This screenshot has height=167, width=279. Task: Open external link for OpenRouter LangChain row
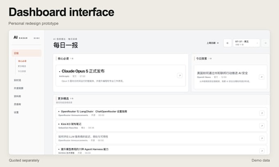[262, 113]
